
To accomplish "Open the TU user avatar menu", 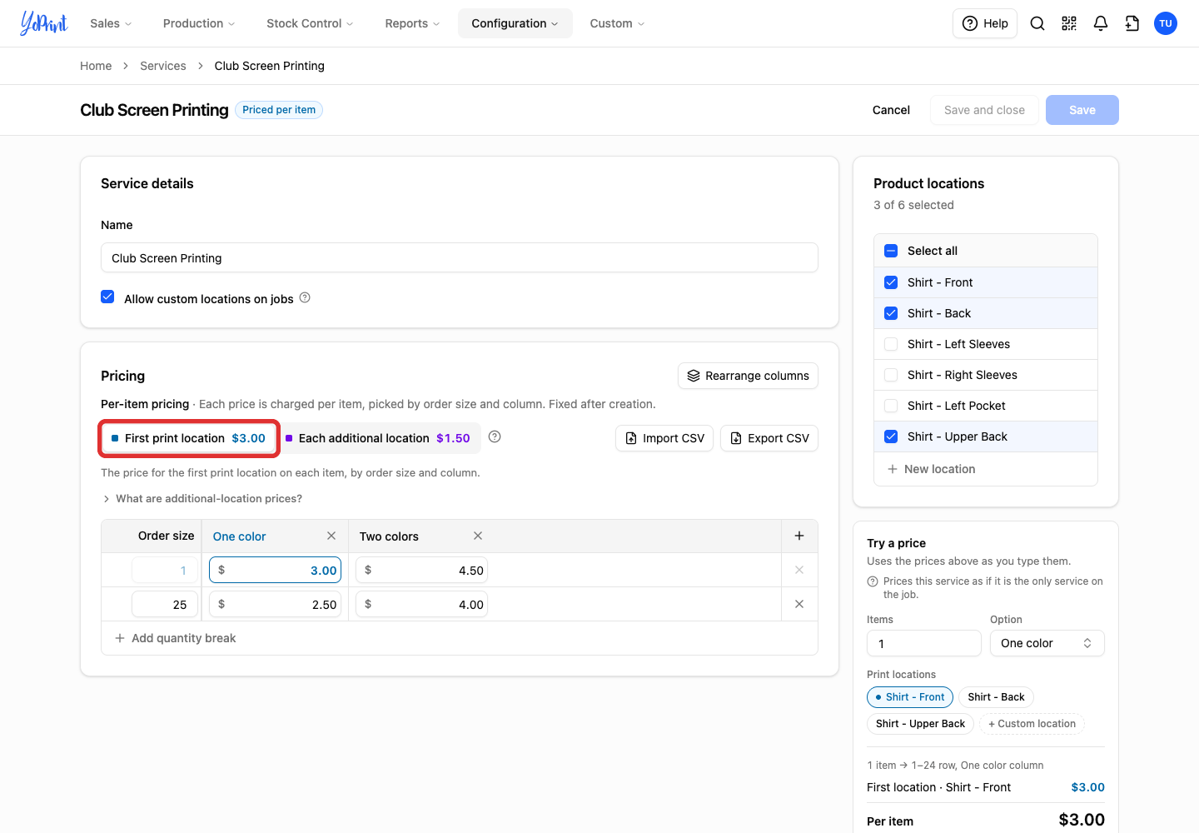I will 1166,23.
